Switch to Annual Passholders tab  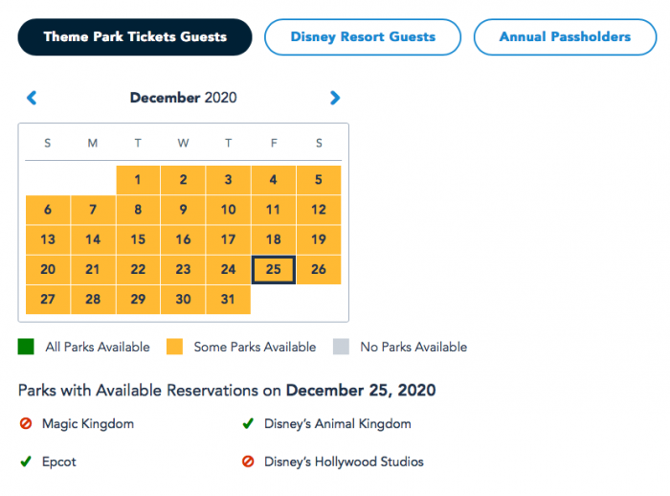click(x=565, y=37)
